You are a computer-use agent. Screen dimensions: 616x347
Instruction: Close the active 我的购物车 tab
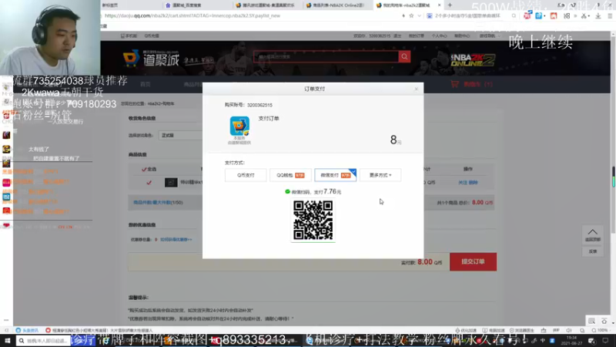point(439,5)
